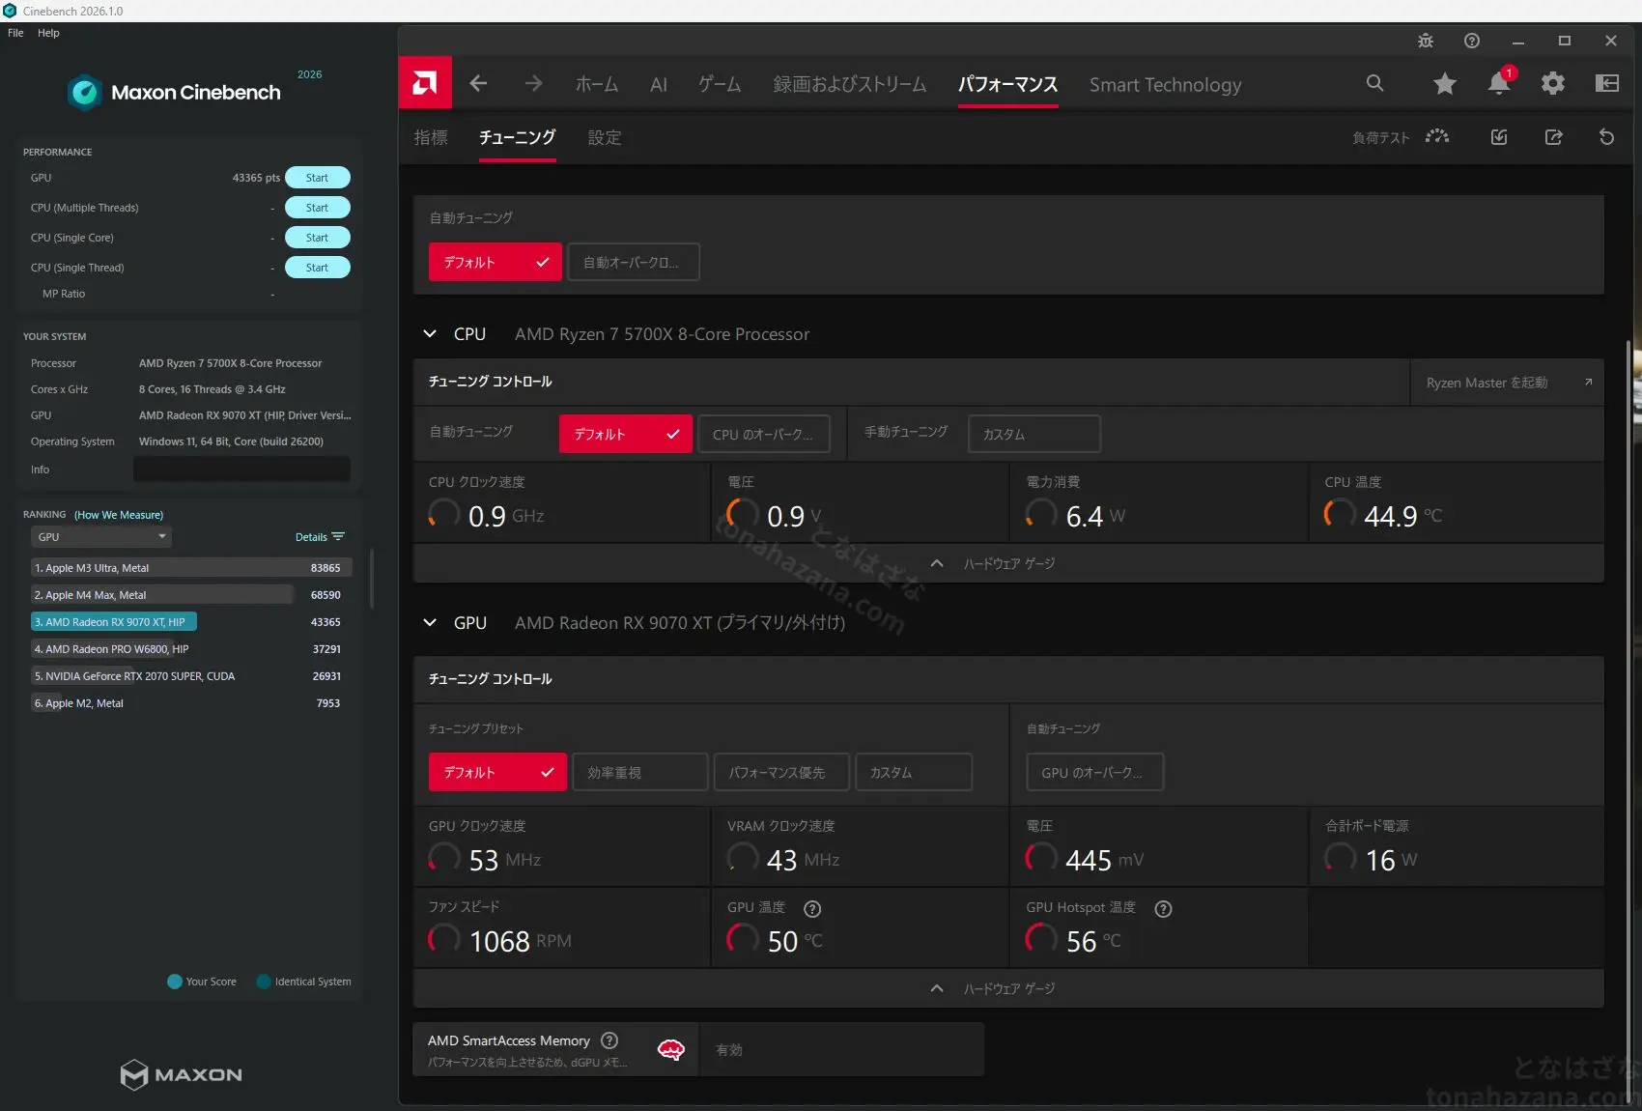The width and height of the screenshot is (1642, 1111).
Task: Click the Details filter lines icon
Action: (338, 536)
